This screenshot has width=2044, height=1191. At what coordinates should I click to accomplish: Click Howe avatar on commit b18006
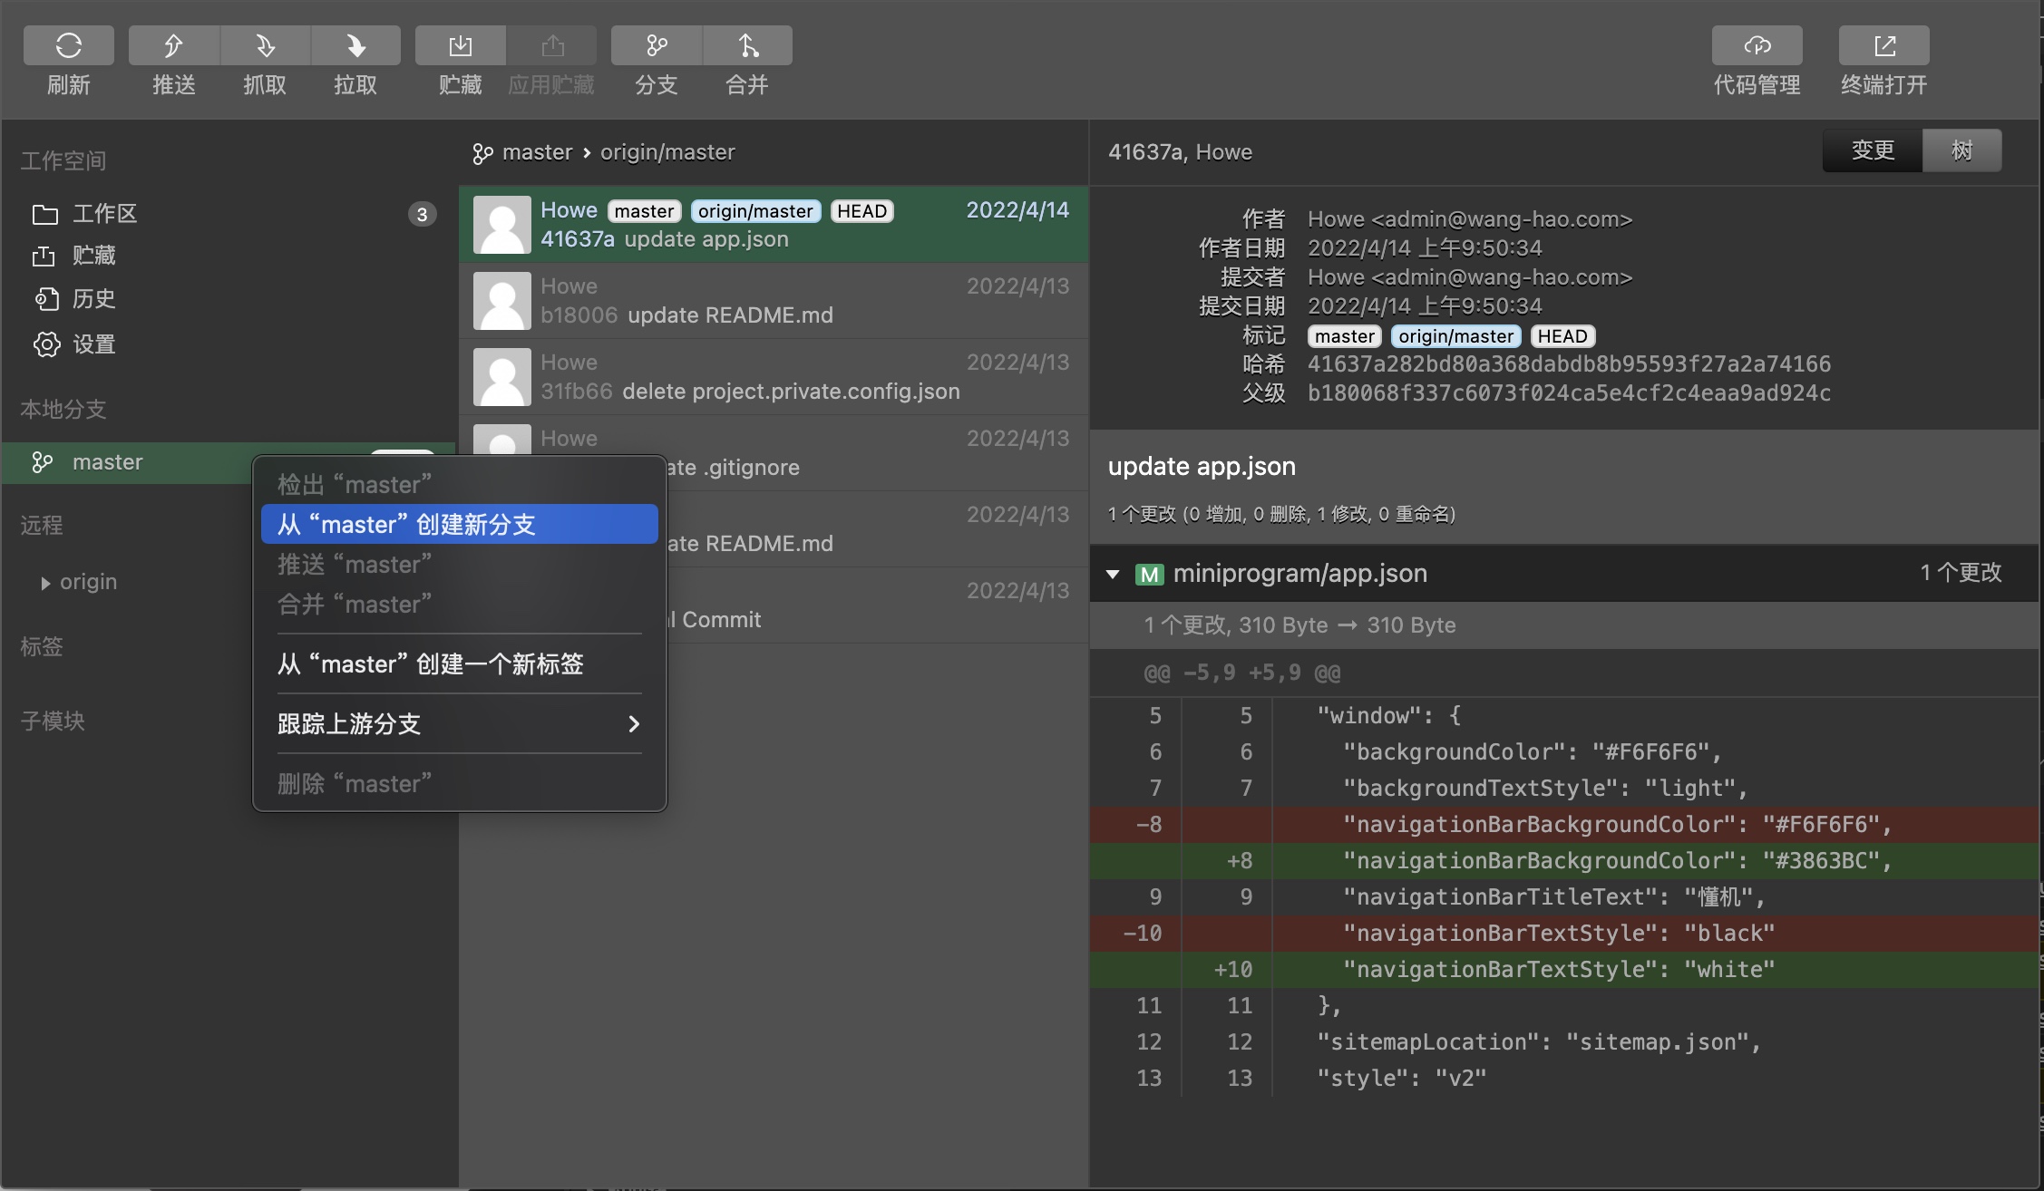click(502, 301)
